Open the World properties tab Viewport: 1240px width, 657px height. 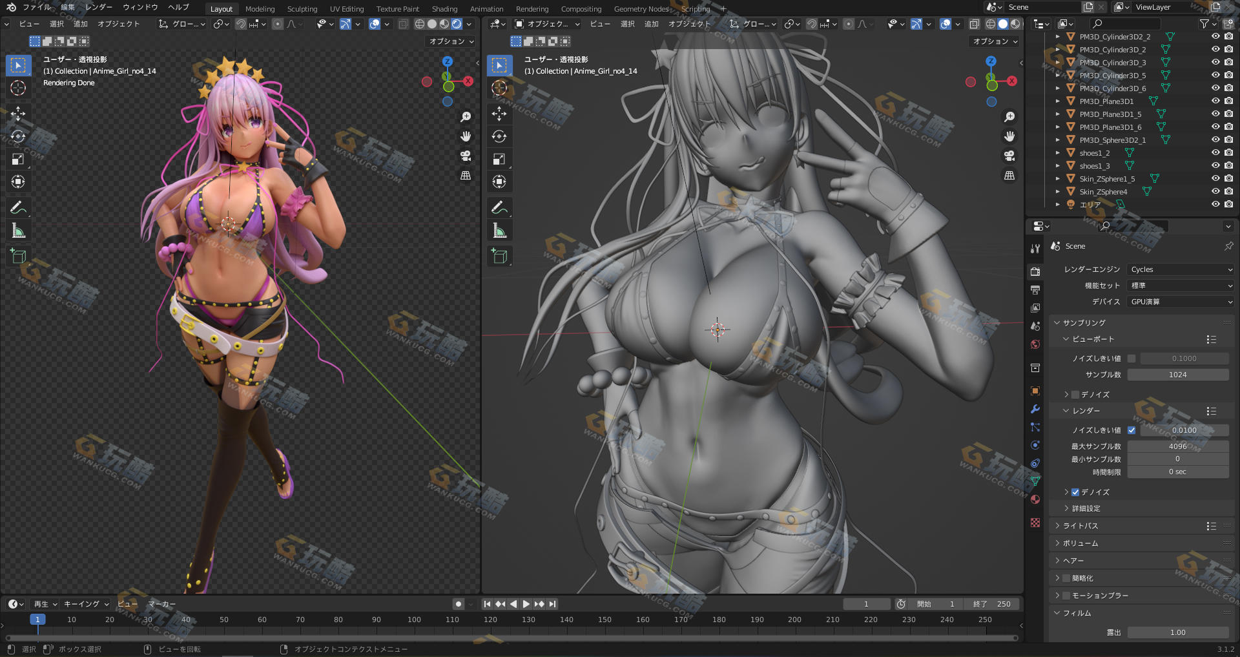coord(1035,344)
